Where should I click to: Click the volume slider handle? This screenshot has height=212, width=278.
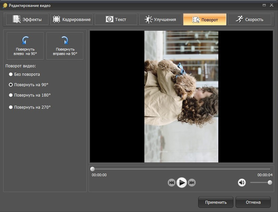tap(270, 182)
